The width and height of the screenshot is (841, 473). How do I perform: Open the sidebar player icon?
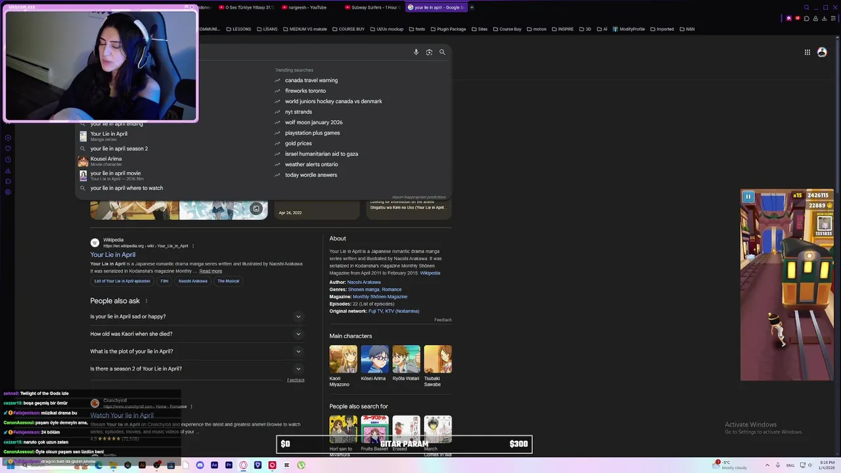[8, 137]
